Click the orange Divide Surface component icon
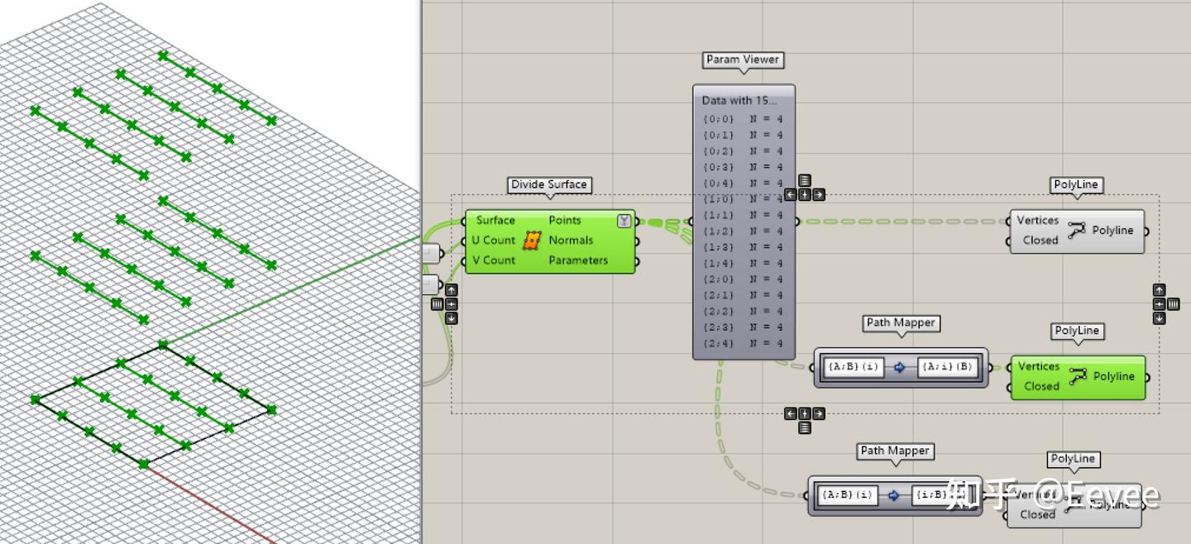This screenshot has height=544, width=1191. (x=531, y=241)
